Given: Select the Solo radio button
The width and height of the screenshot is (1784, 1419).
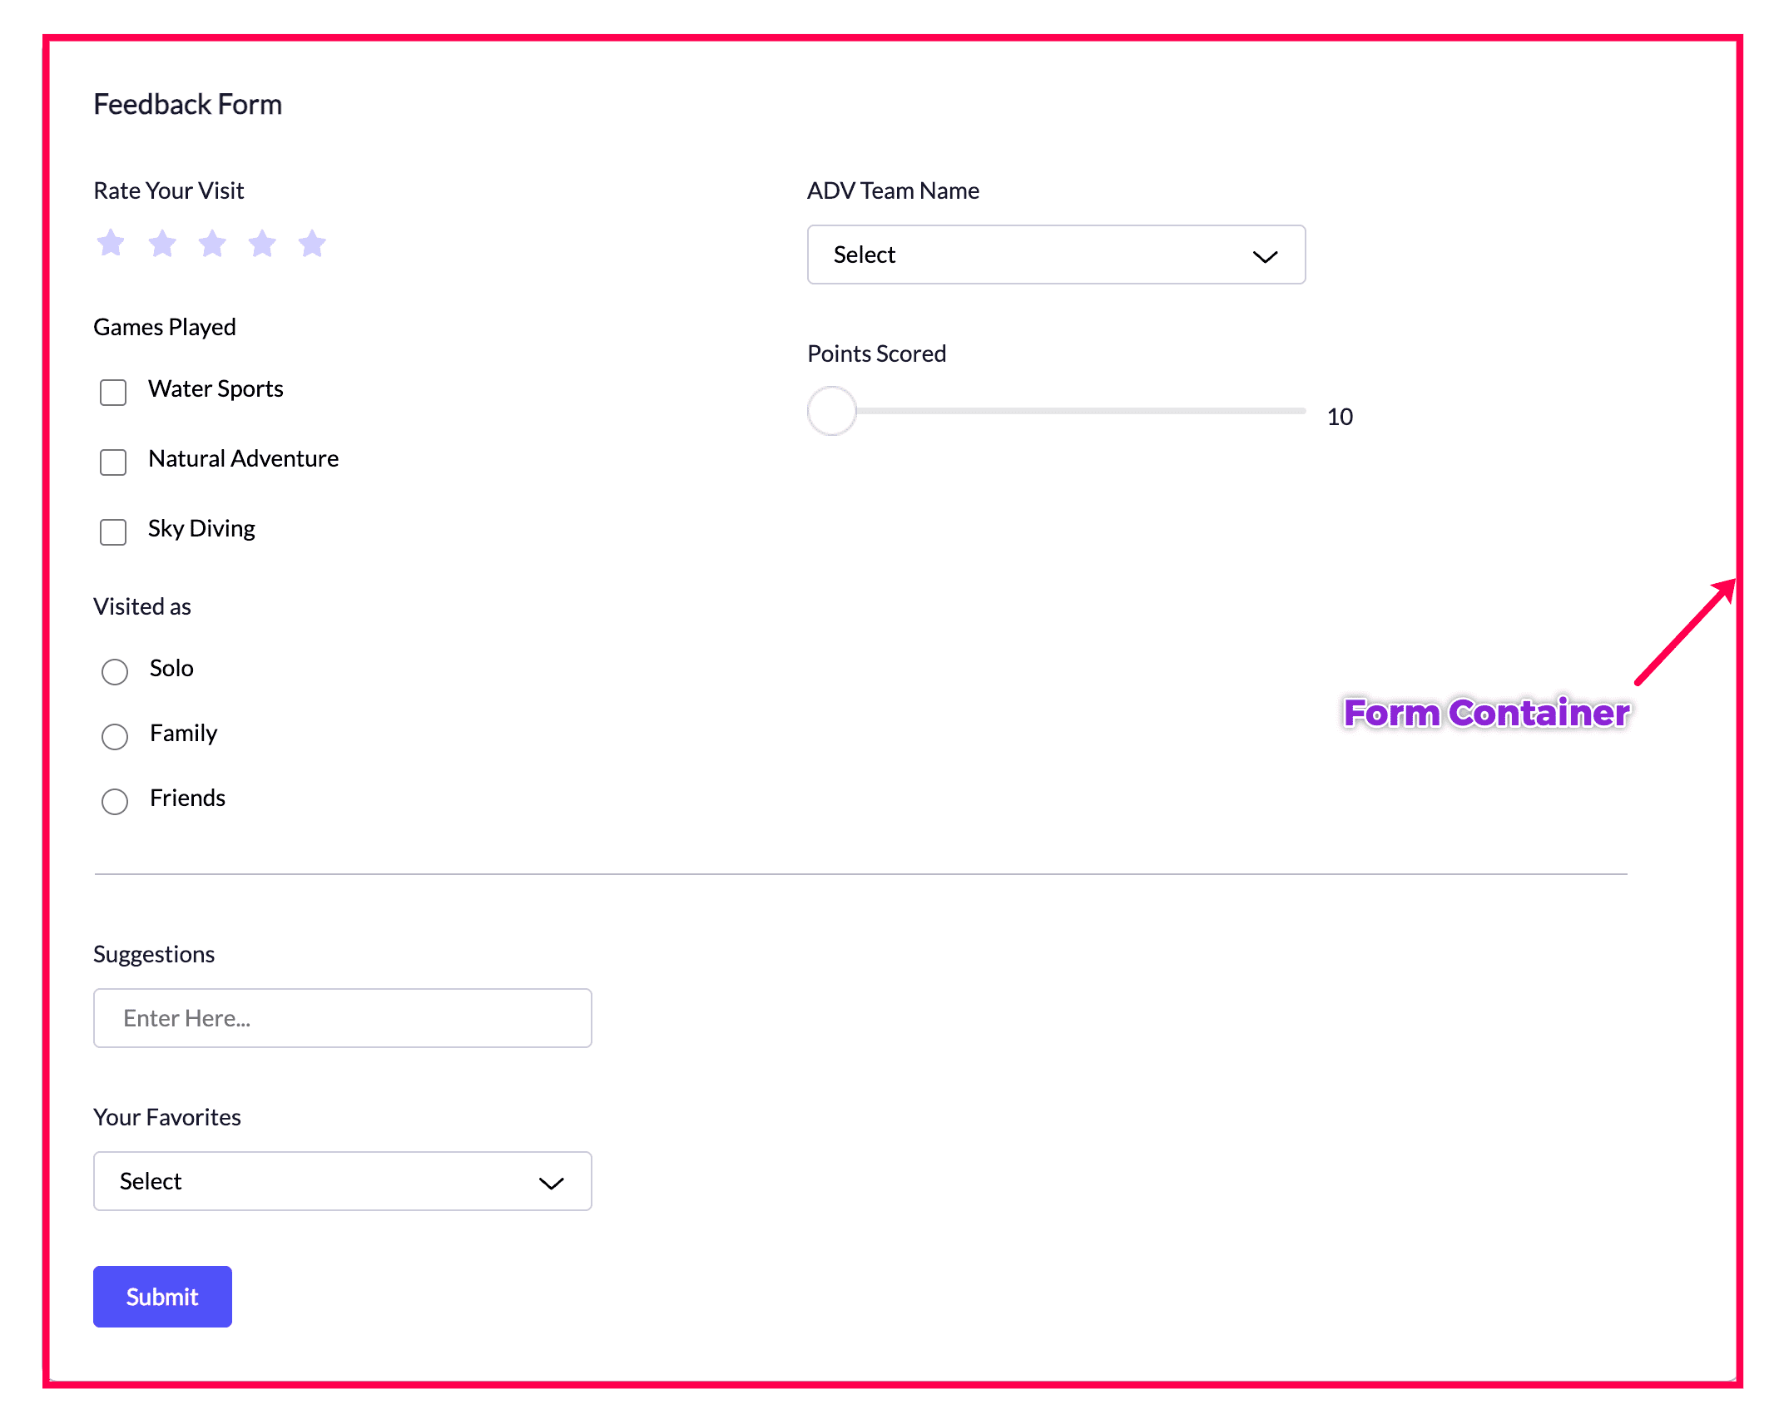Looking at the screenshot, I should click(115, 671).
